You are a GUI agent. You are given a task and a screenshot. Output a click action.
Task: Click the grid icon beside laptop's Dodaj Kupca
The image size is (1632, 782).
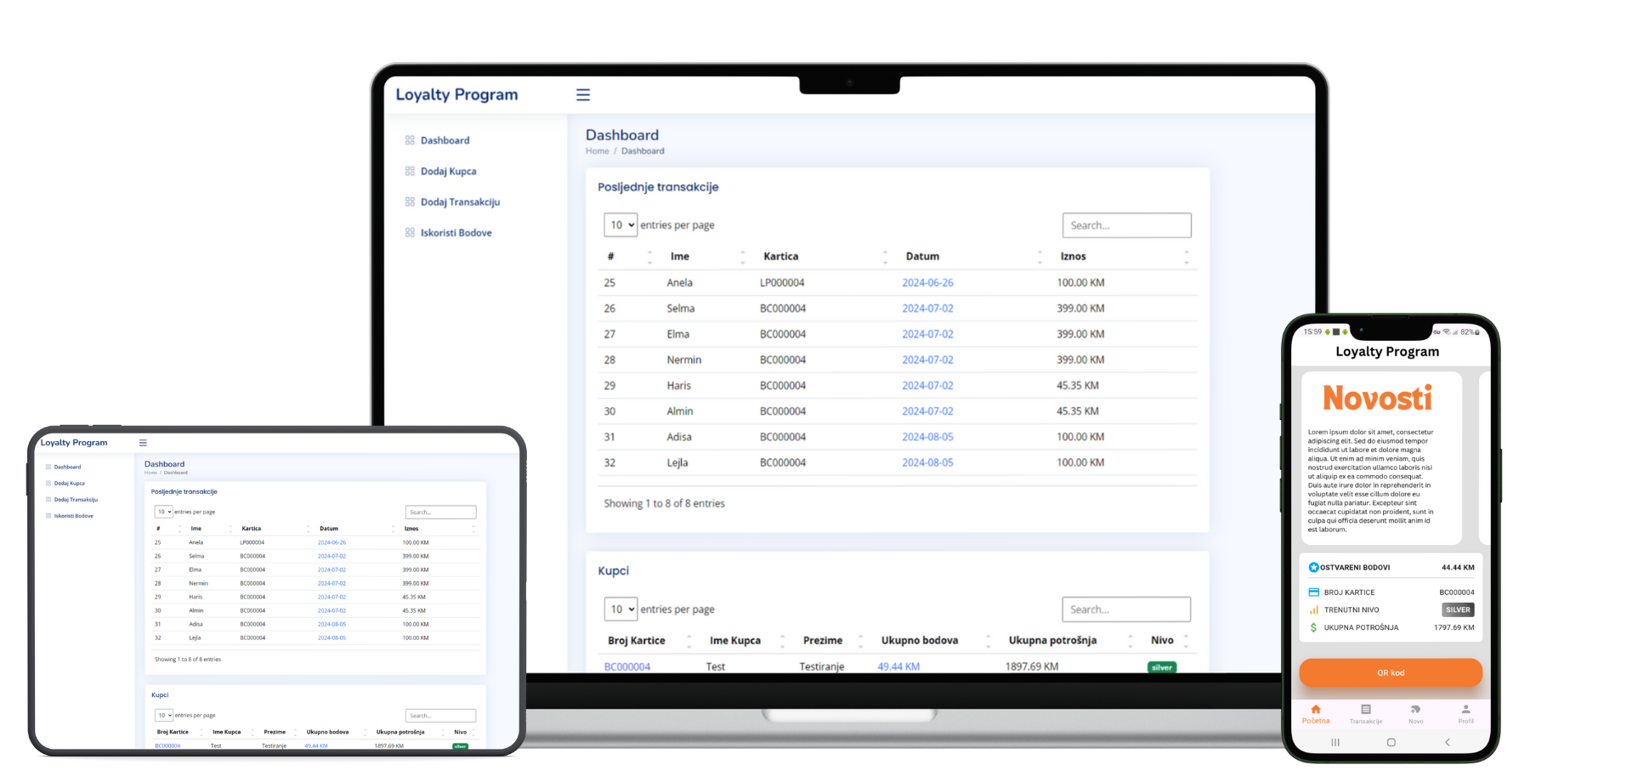(410, 171)
